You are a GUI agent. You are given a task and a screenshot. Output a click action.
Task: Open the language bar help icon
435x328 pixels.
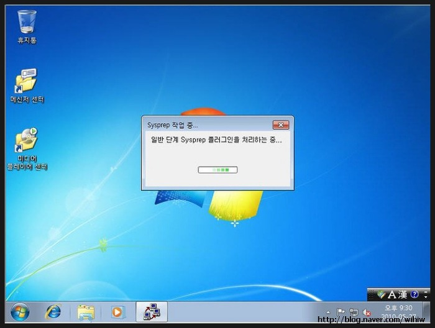pos(414,294)
